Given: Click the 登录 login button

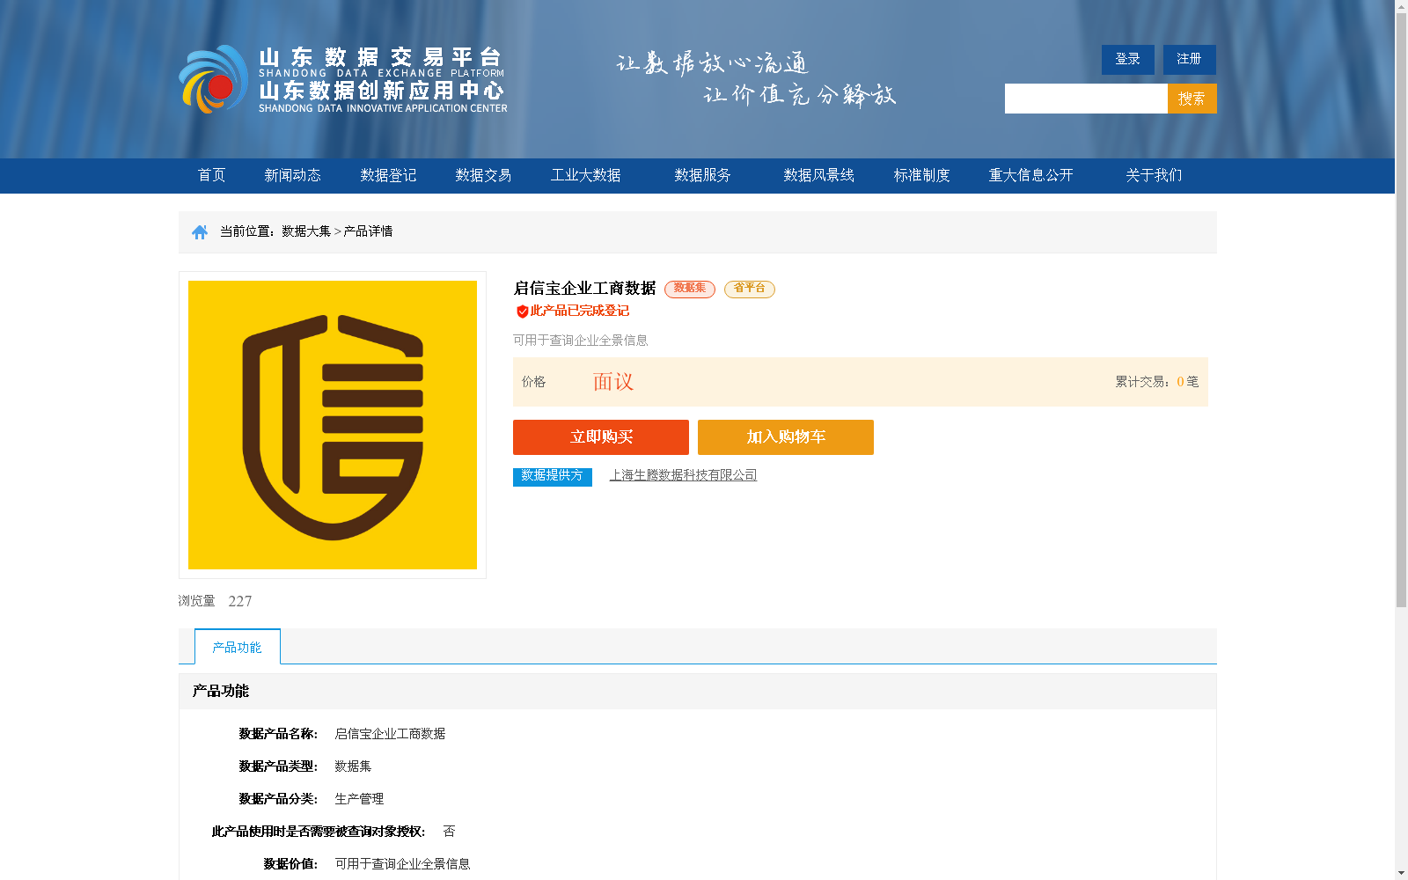Looking at the screenshot, I should [1128, 59].
